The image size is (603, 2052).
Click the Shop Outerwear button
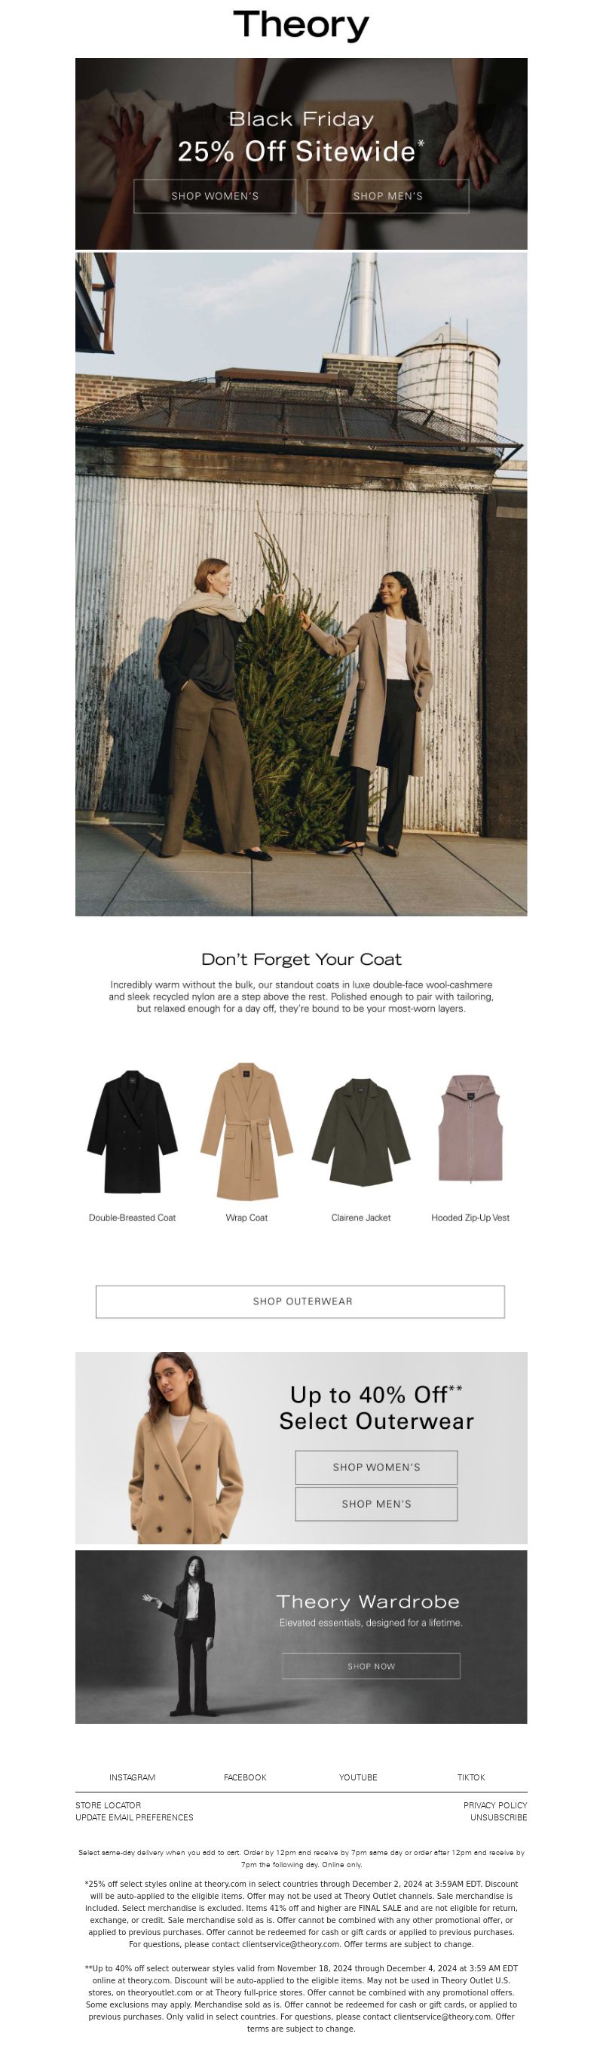pos(300,1301)
